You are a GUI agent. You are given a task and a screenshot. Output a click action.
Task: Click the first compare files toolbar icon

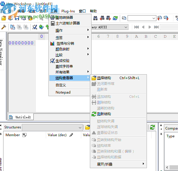pyautogui.click(x=12, y=27)
